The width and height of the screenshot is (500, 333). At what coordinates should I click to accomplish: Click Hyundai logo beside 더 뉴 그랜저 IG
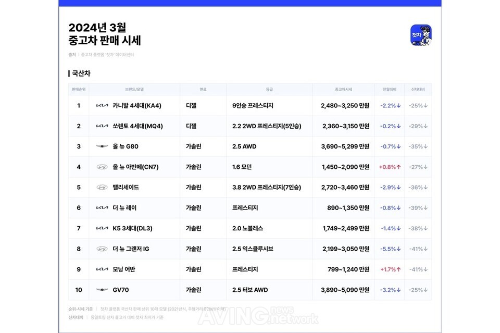[102, 249]
